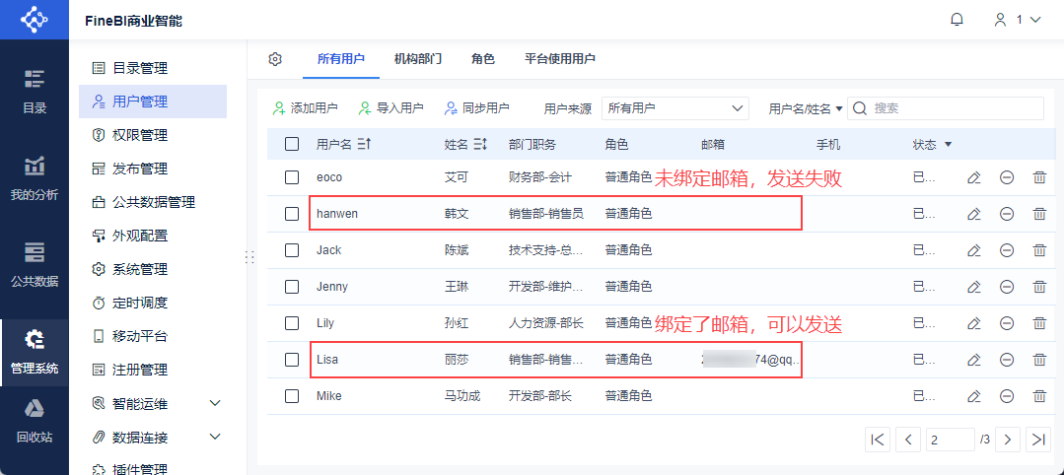The width and height of the screenshot is (1064, 475).
Task: Jump to the last page of users
Action: tap(1037, 440)
